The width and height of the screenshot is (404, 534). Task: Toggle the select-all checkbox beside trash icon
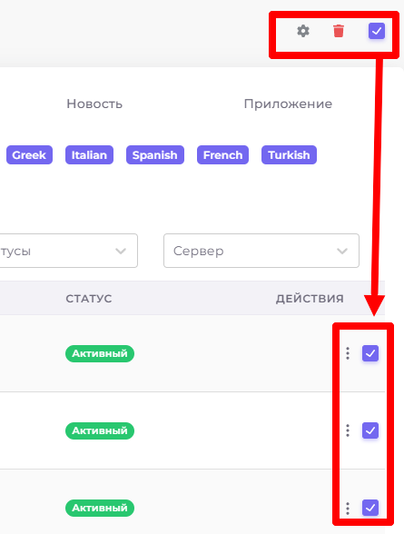click(377, 31)
